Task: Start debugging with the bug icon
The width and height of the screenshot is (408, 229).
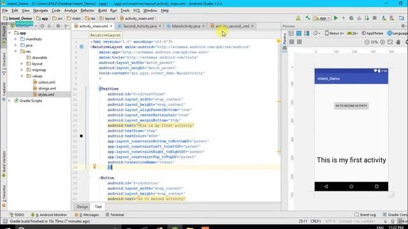Action: point(351,18)
